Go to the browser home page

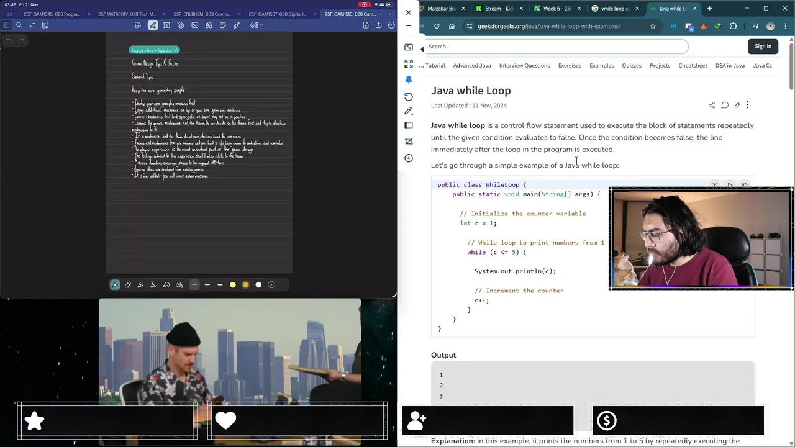[452, 26]
